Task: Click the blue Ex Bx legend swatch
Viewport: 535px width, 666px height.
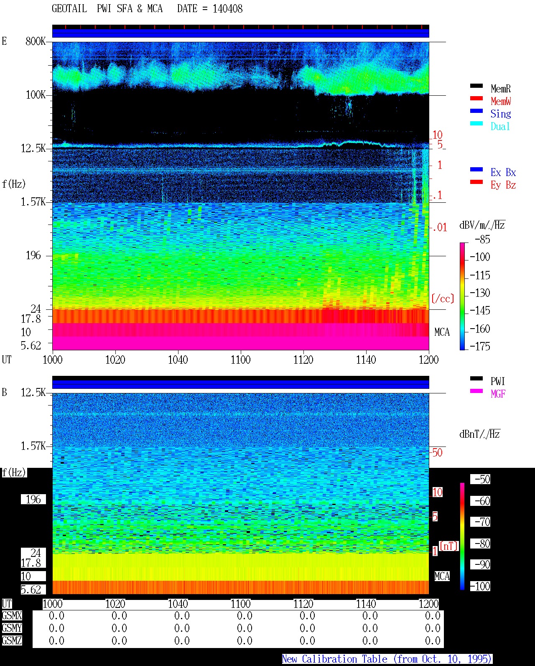Action: click(476, 170)
